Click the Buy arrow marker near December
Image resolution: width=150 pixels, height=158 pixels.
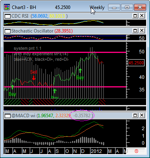(80, 71)
